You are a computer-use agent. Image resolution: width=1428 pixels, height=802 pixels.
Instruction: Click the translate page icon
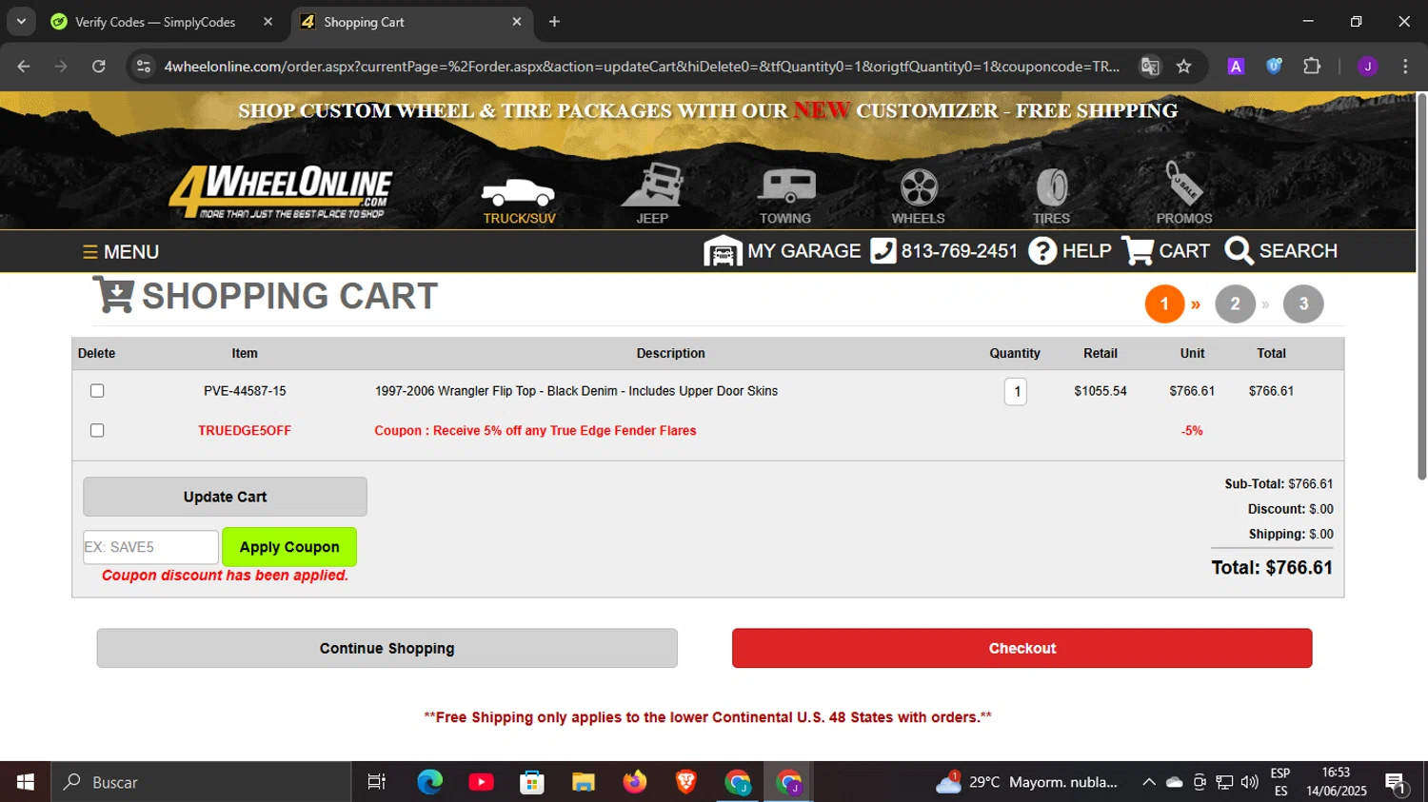click(x=1150, y=67)
